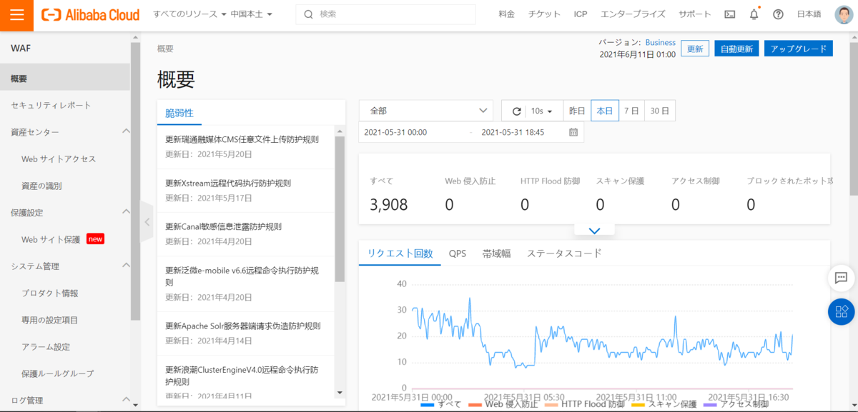Open the hamburger navigation menu
Image resolution: width=858 pixels, height=412 pixels.
tap(16, 14)
